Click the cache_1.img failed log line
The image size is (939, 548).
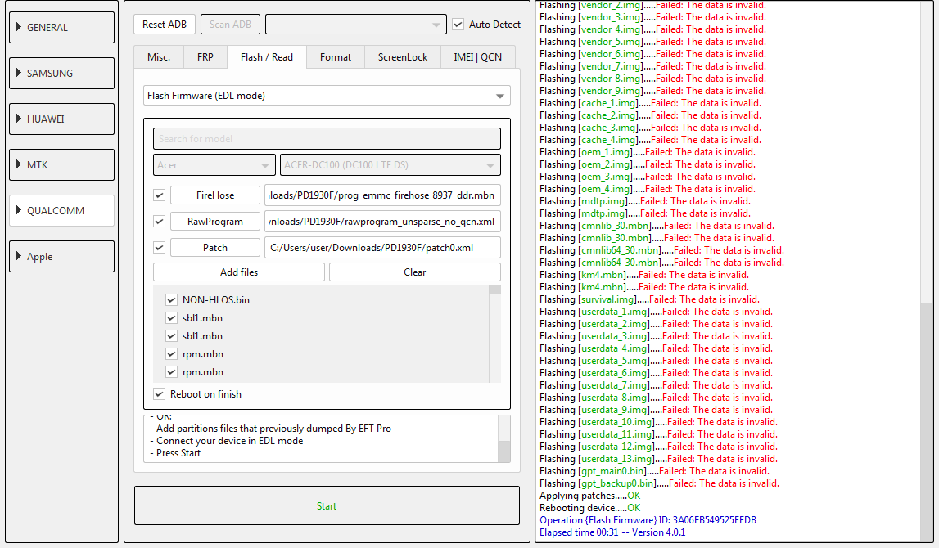650,103
